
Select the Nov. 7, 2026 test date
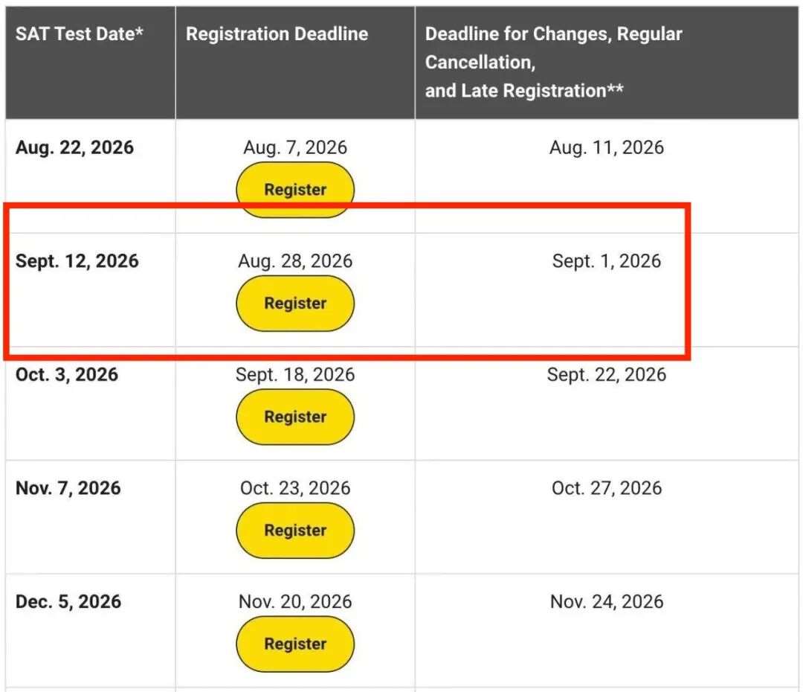click(68, 488)
